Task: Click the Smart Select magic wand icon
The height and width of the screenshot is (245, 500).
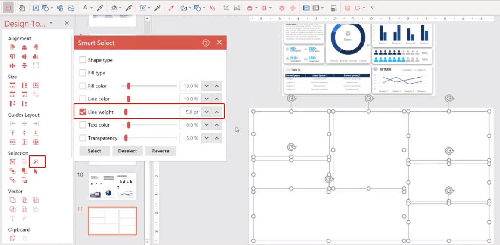Action: click(x=36, y=162)
